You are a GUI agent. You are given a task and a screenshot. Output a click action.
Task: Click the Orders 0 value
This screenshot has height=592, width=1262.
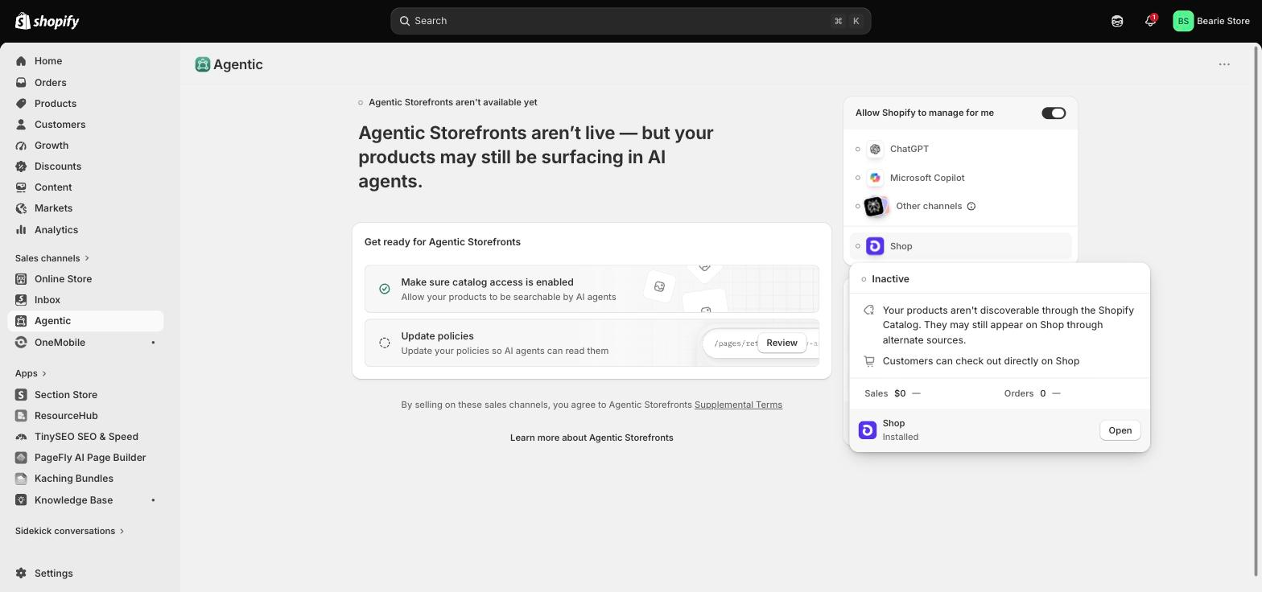click(1042, 393)
